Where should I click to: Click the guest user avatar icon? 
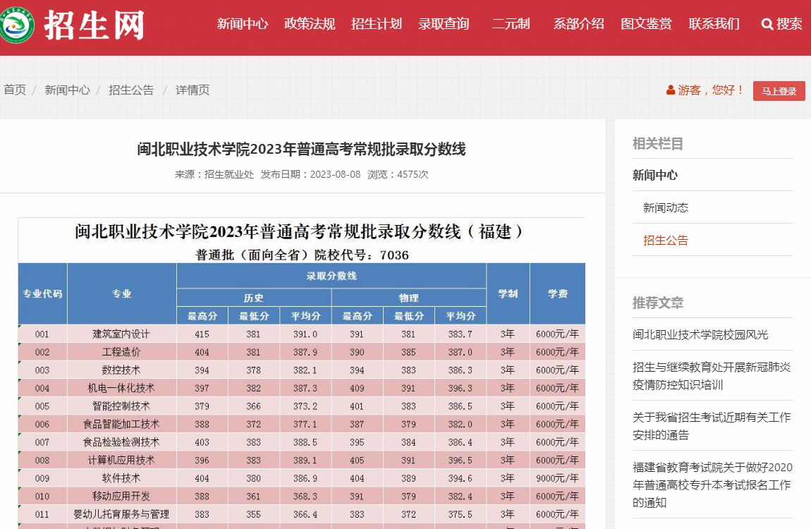(671, 90)
